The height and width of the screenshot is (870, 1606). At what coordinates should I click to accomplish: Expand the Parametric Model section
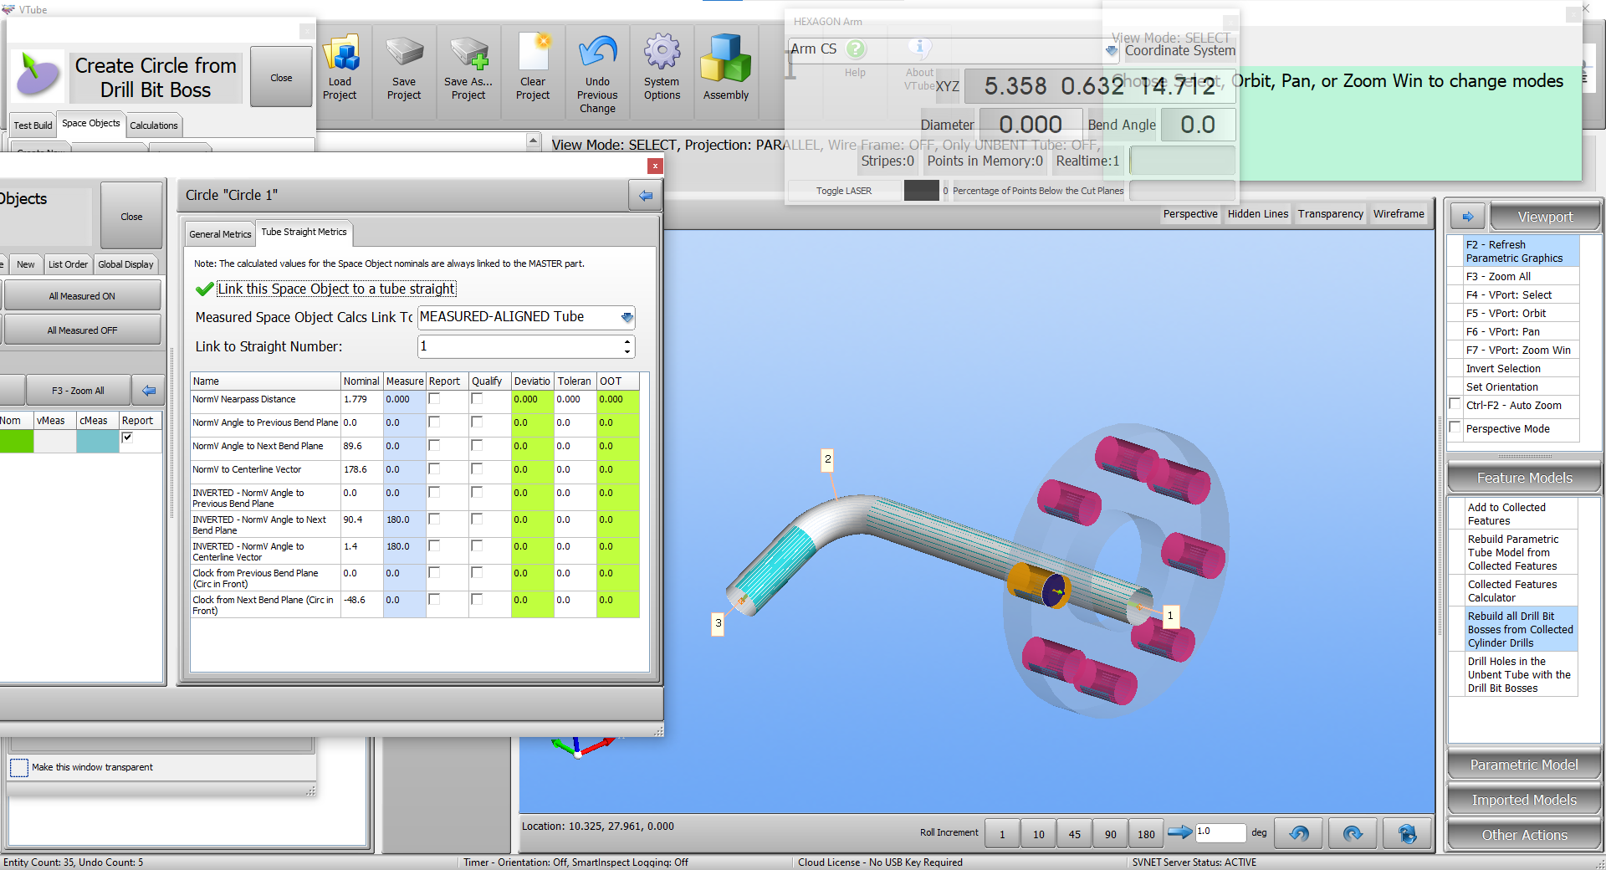click(1524, 765)
